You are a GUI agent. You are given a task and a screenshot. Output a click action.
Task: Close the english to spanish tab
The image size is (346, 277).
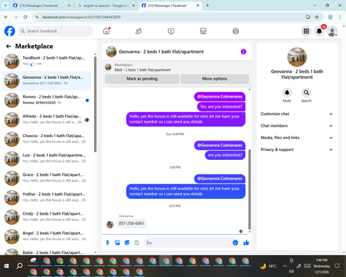pyautogui.click(x=134, y=6)
